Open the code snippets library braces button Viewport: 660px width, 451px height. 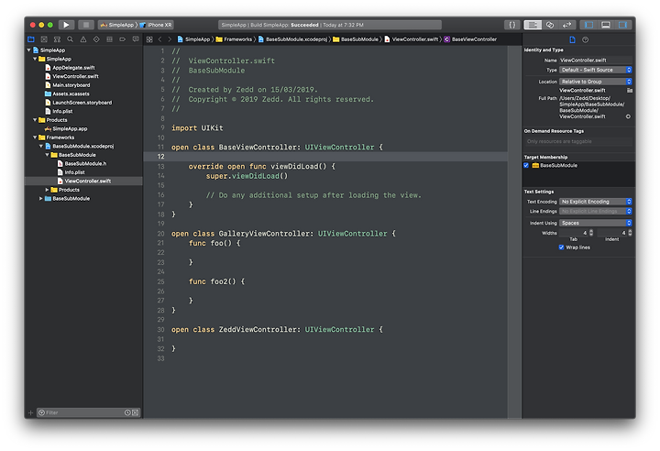pos(512,25)
